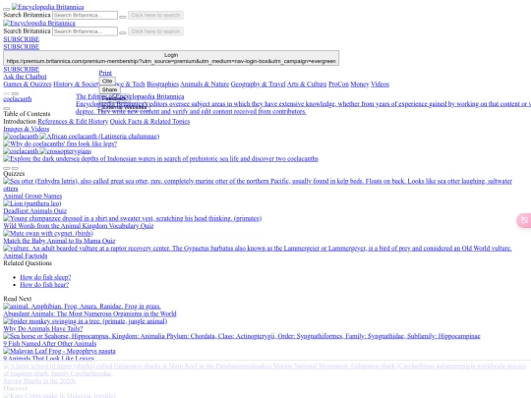
Task: Click the first 'Click here to search' button
Action: [155, 15]
